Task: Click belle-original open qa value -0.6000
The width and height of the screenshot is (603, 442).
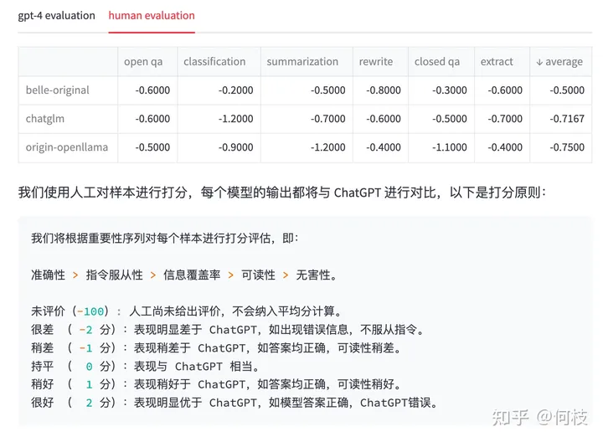Action: [x=152, y=90]
